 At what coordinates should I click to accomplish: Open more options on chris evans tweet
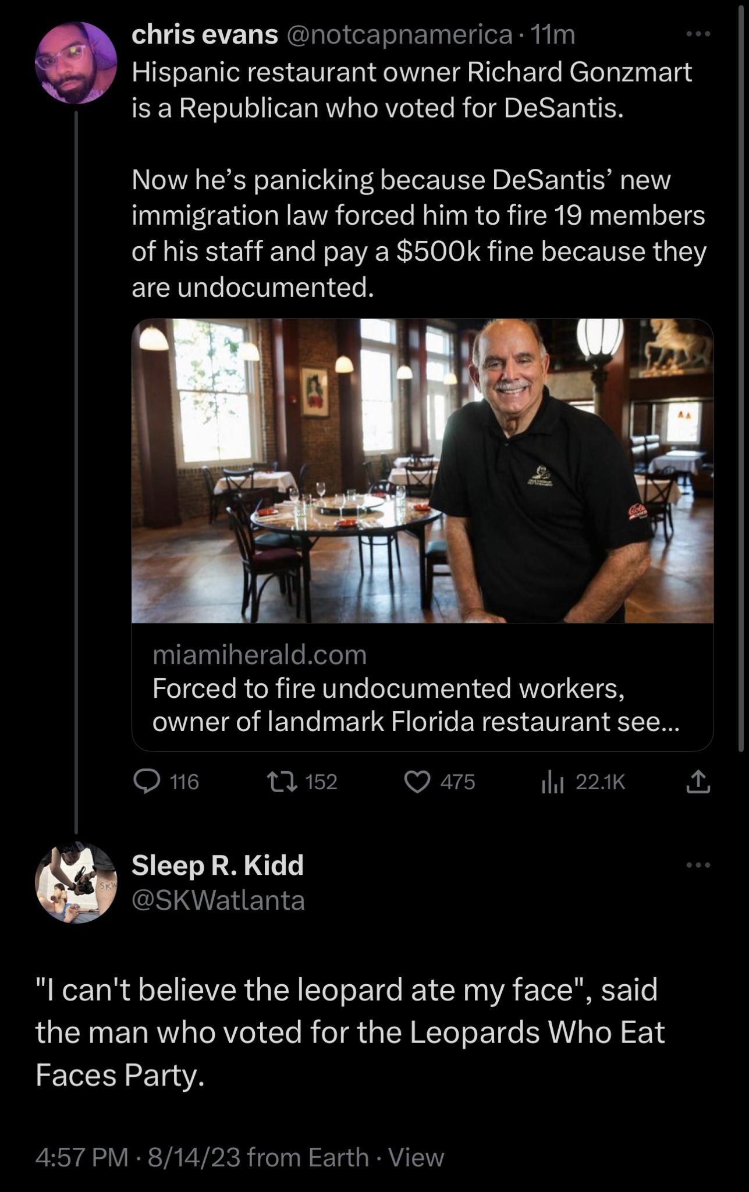pos(698,35)
